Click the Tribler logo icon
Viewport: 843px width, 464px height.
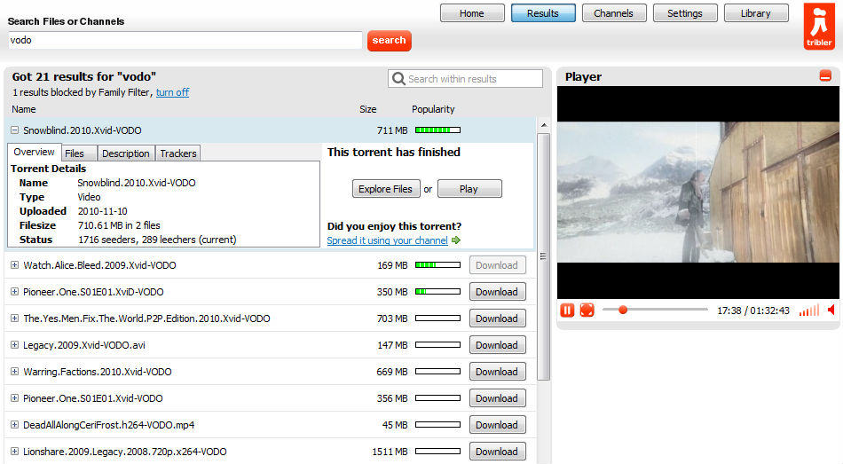coord(819,27)
